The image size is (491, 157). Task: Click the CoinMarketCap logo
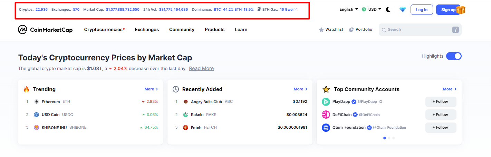(45, 30)
